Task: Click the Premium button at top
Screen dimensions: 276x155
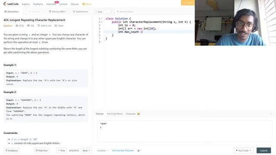Action: (x=188, y=3)
